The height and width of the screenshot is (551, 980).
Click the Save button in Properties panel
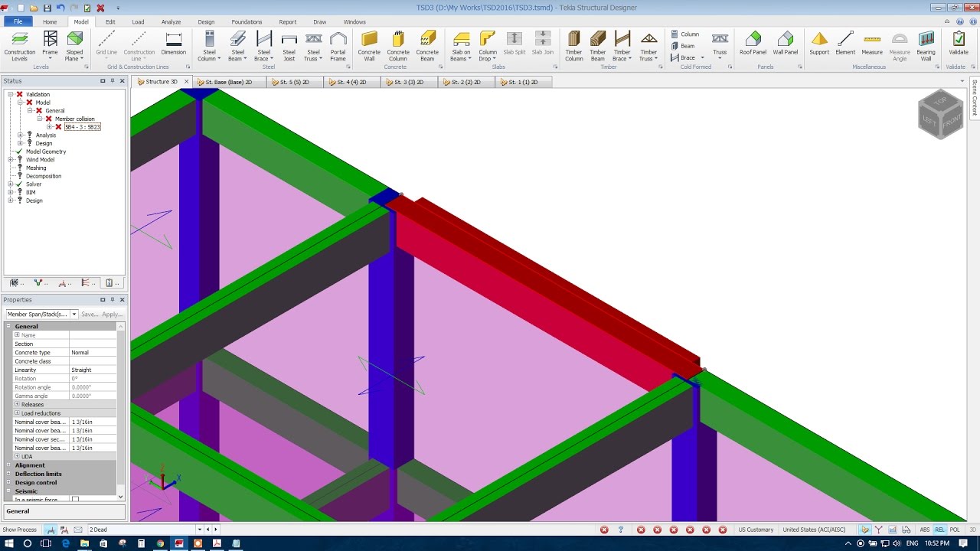pos(91,314)
